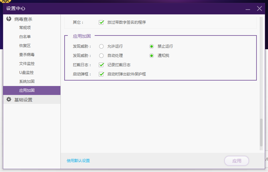Click 使用默认设置 link
Image resolution: width=268 pixels, height=172 pixels.
[78, 161]
